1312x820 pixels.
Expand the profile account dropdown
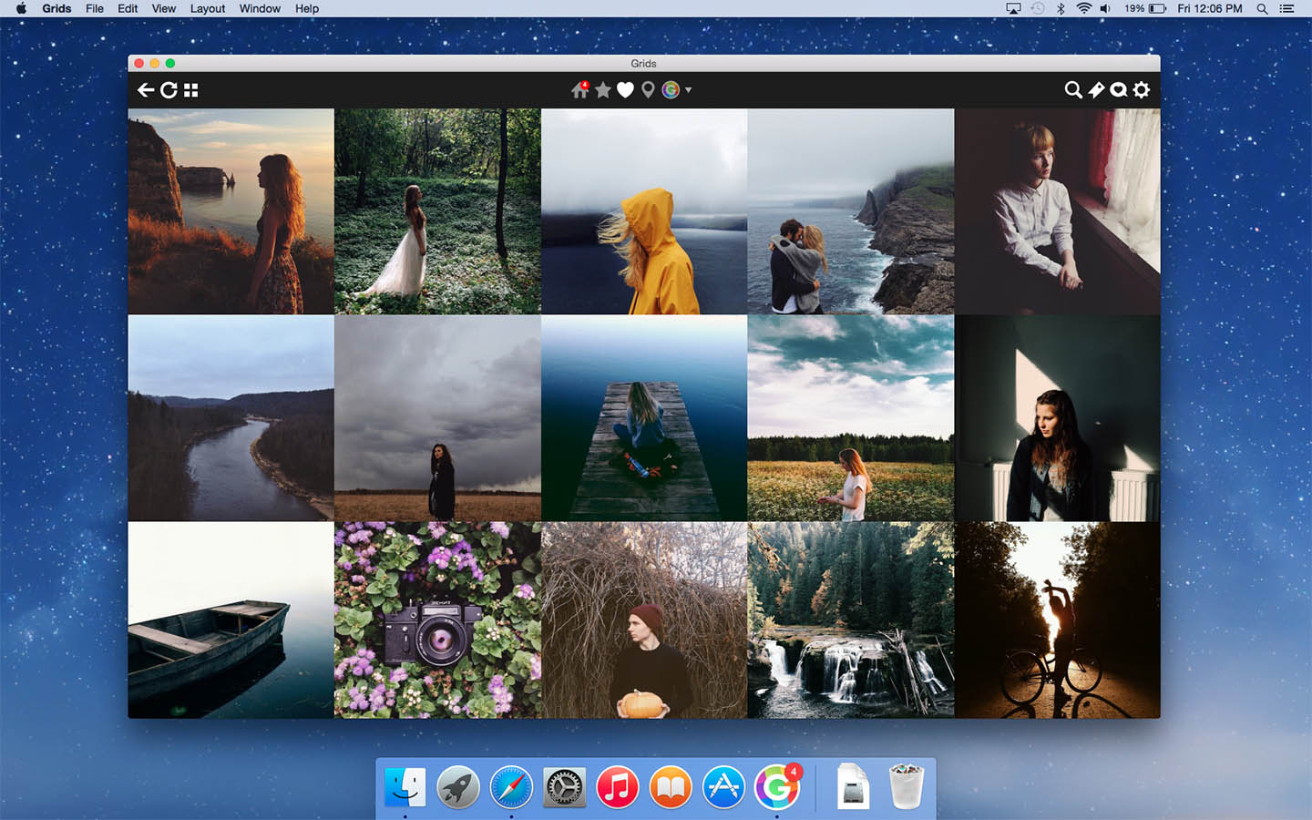click(688, 90)
